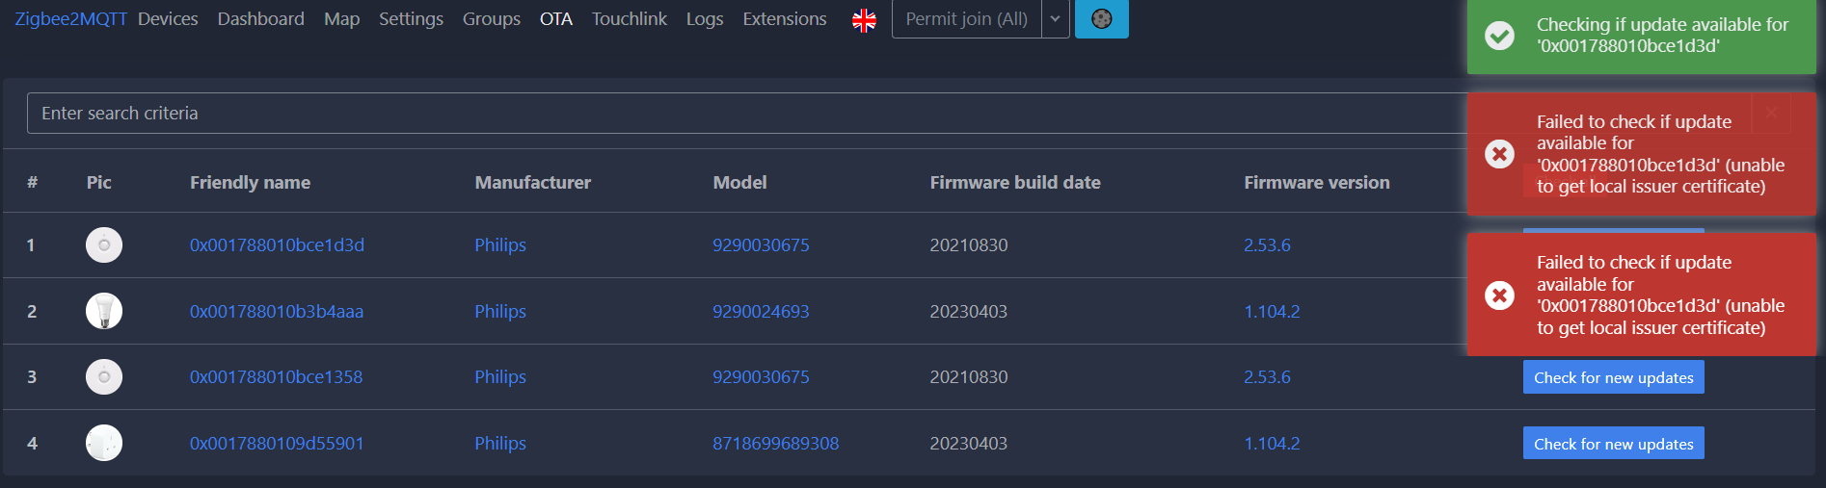Screen dimensions: 1826x488
Task: Click firmware version 1.104.2 in row 2
Action: coord(1272,311)
